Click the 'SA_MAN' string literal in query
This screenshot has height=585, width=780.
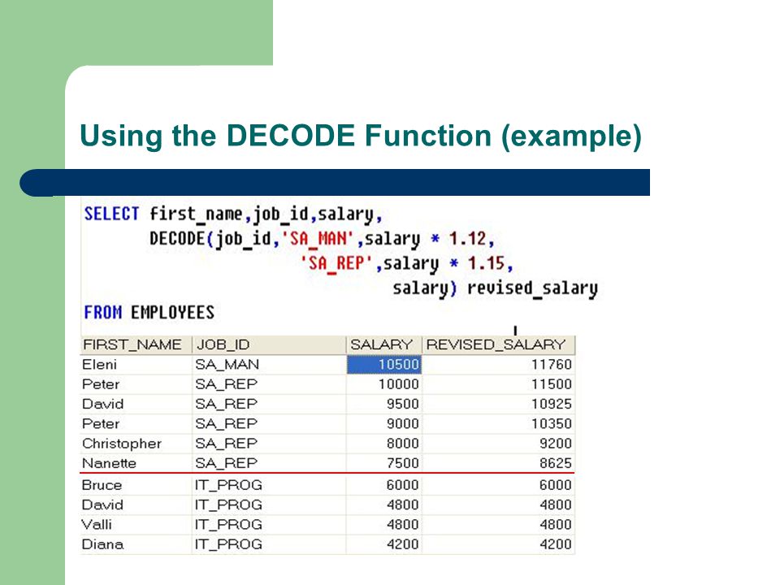point(318,239)
